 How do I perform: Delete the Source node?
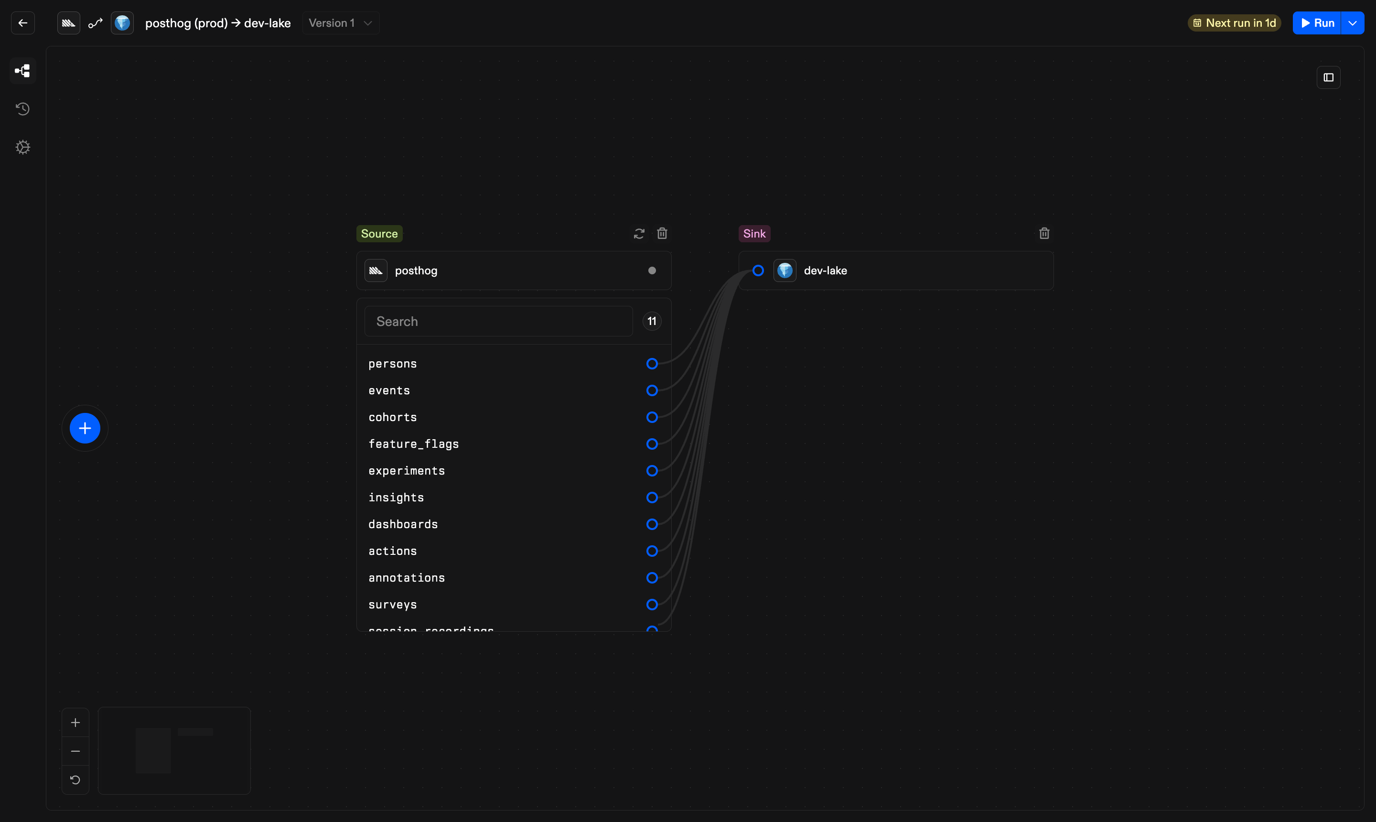tap(662, 233)
